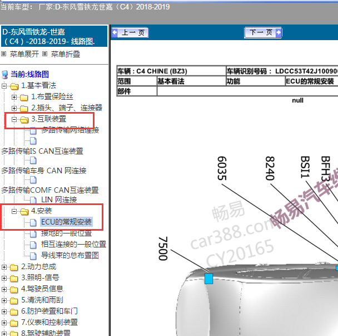Click 菜单展开 to expand the menu

point(24,54)
